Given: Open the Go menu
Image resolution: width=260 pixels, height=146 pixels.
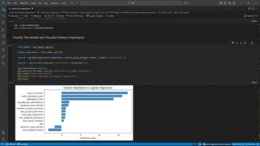Looking at the screenshot, I should point(40,3).
